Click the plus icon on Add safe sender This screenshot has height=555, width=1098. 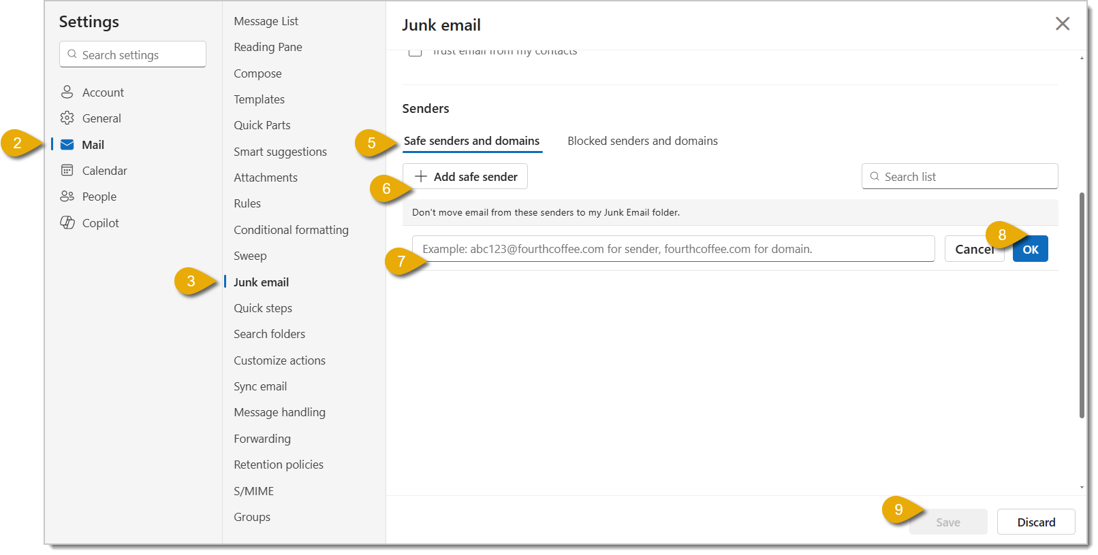pos(421,176)
